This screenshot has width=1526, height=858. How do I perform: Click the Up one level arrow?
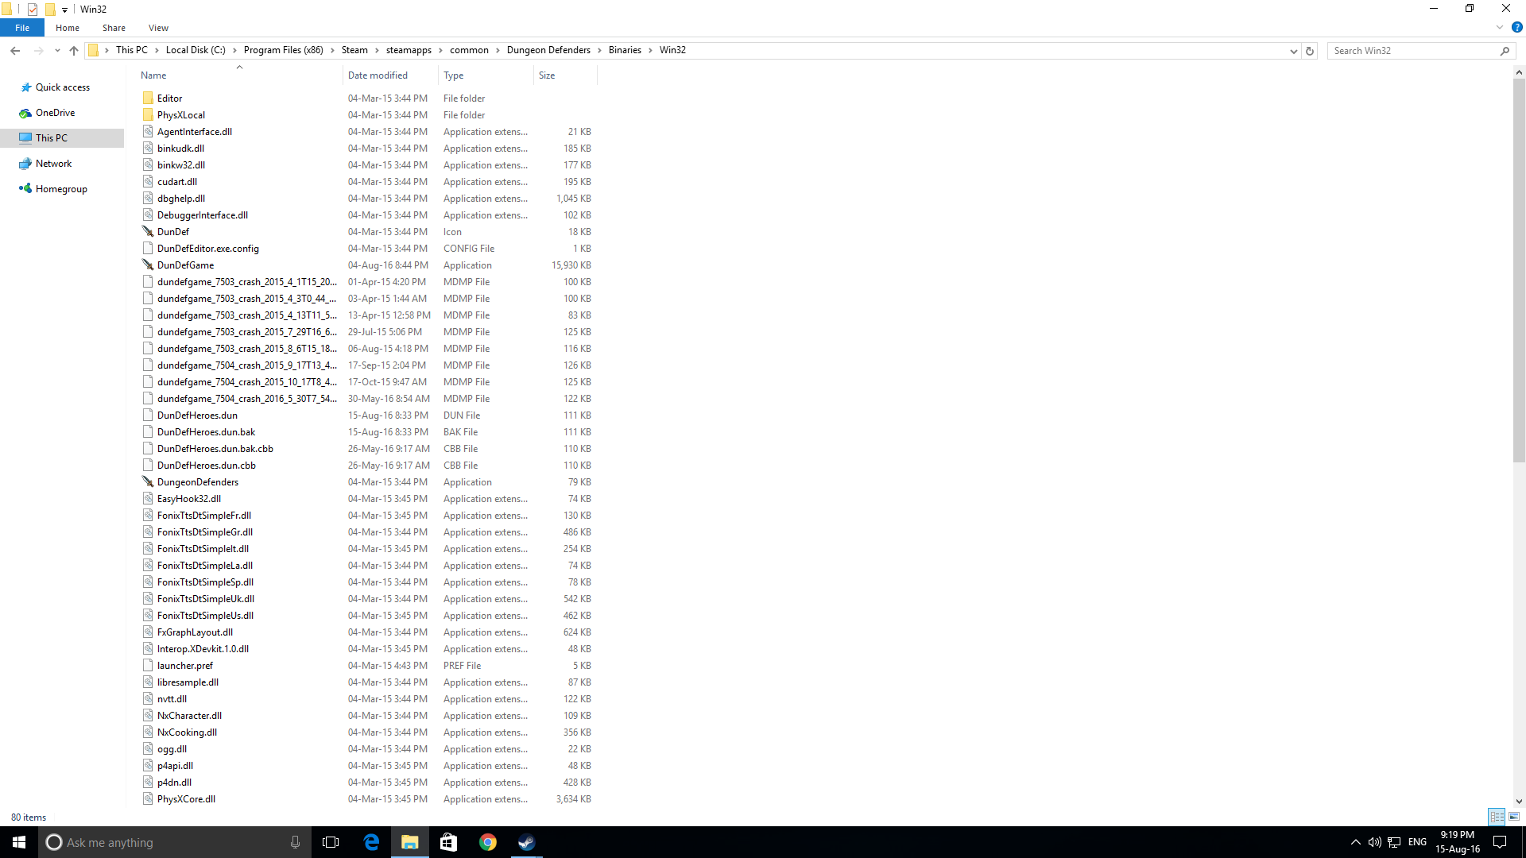(x=74, y=50)
